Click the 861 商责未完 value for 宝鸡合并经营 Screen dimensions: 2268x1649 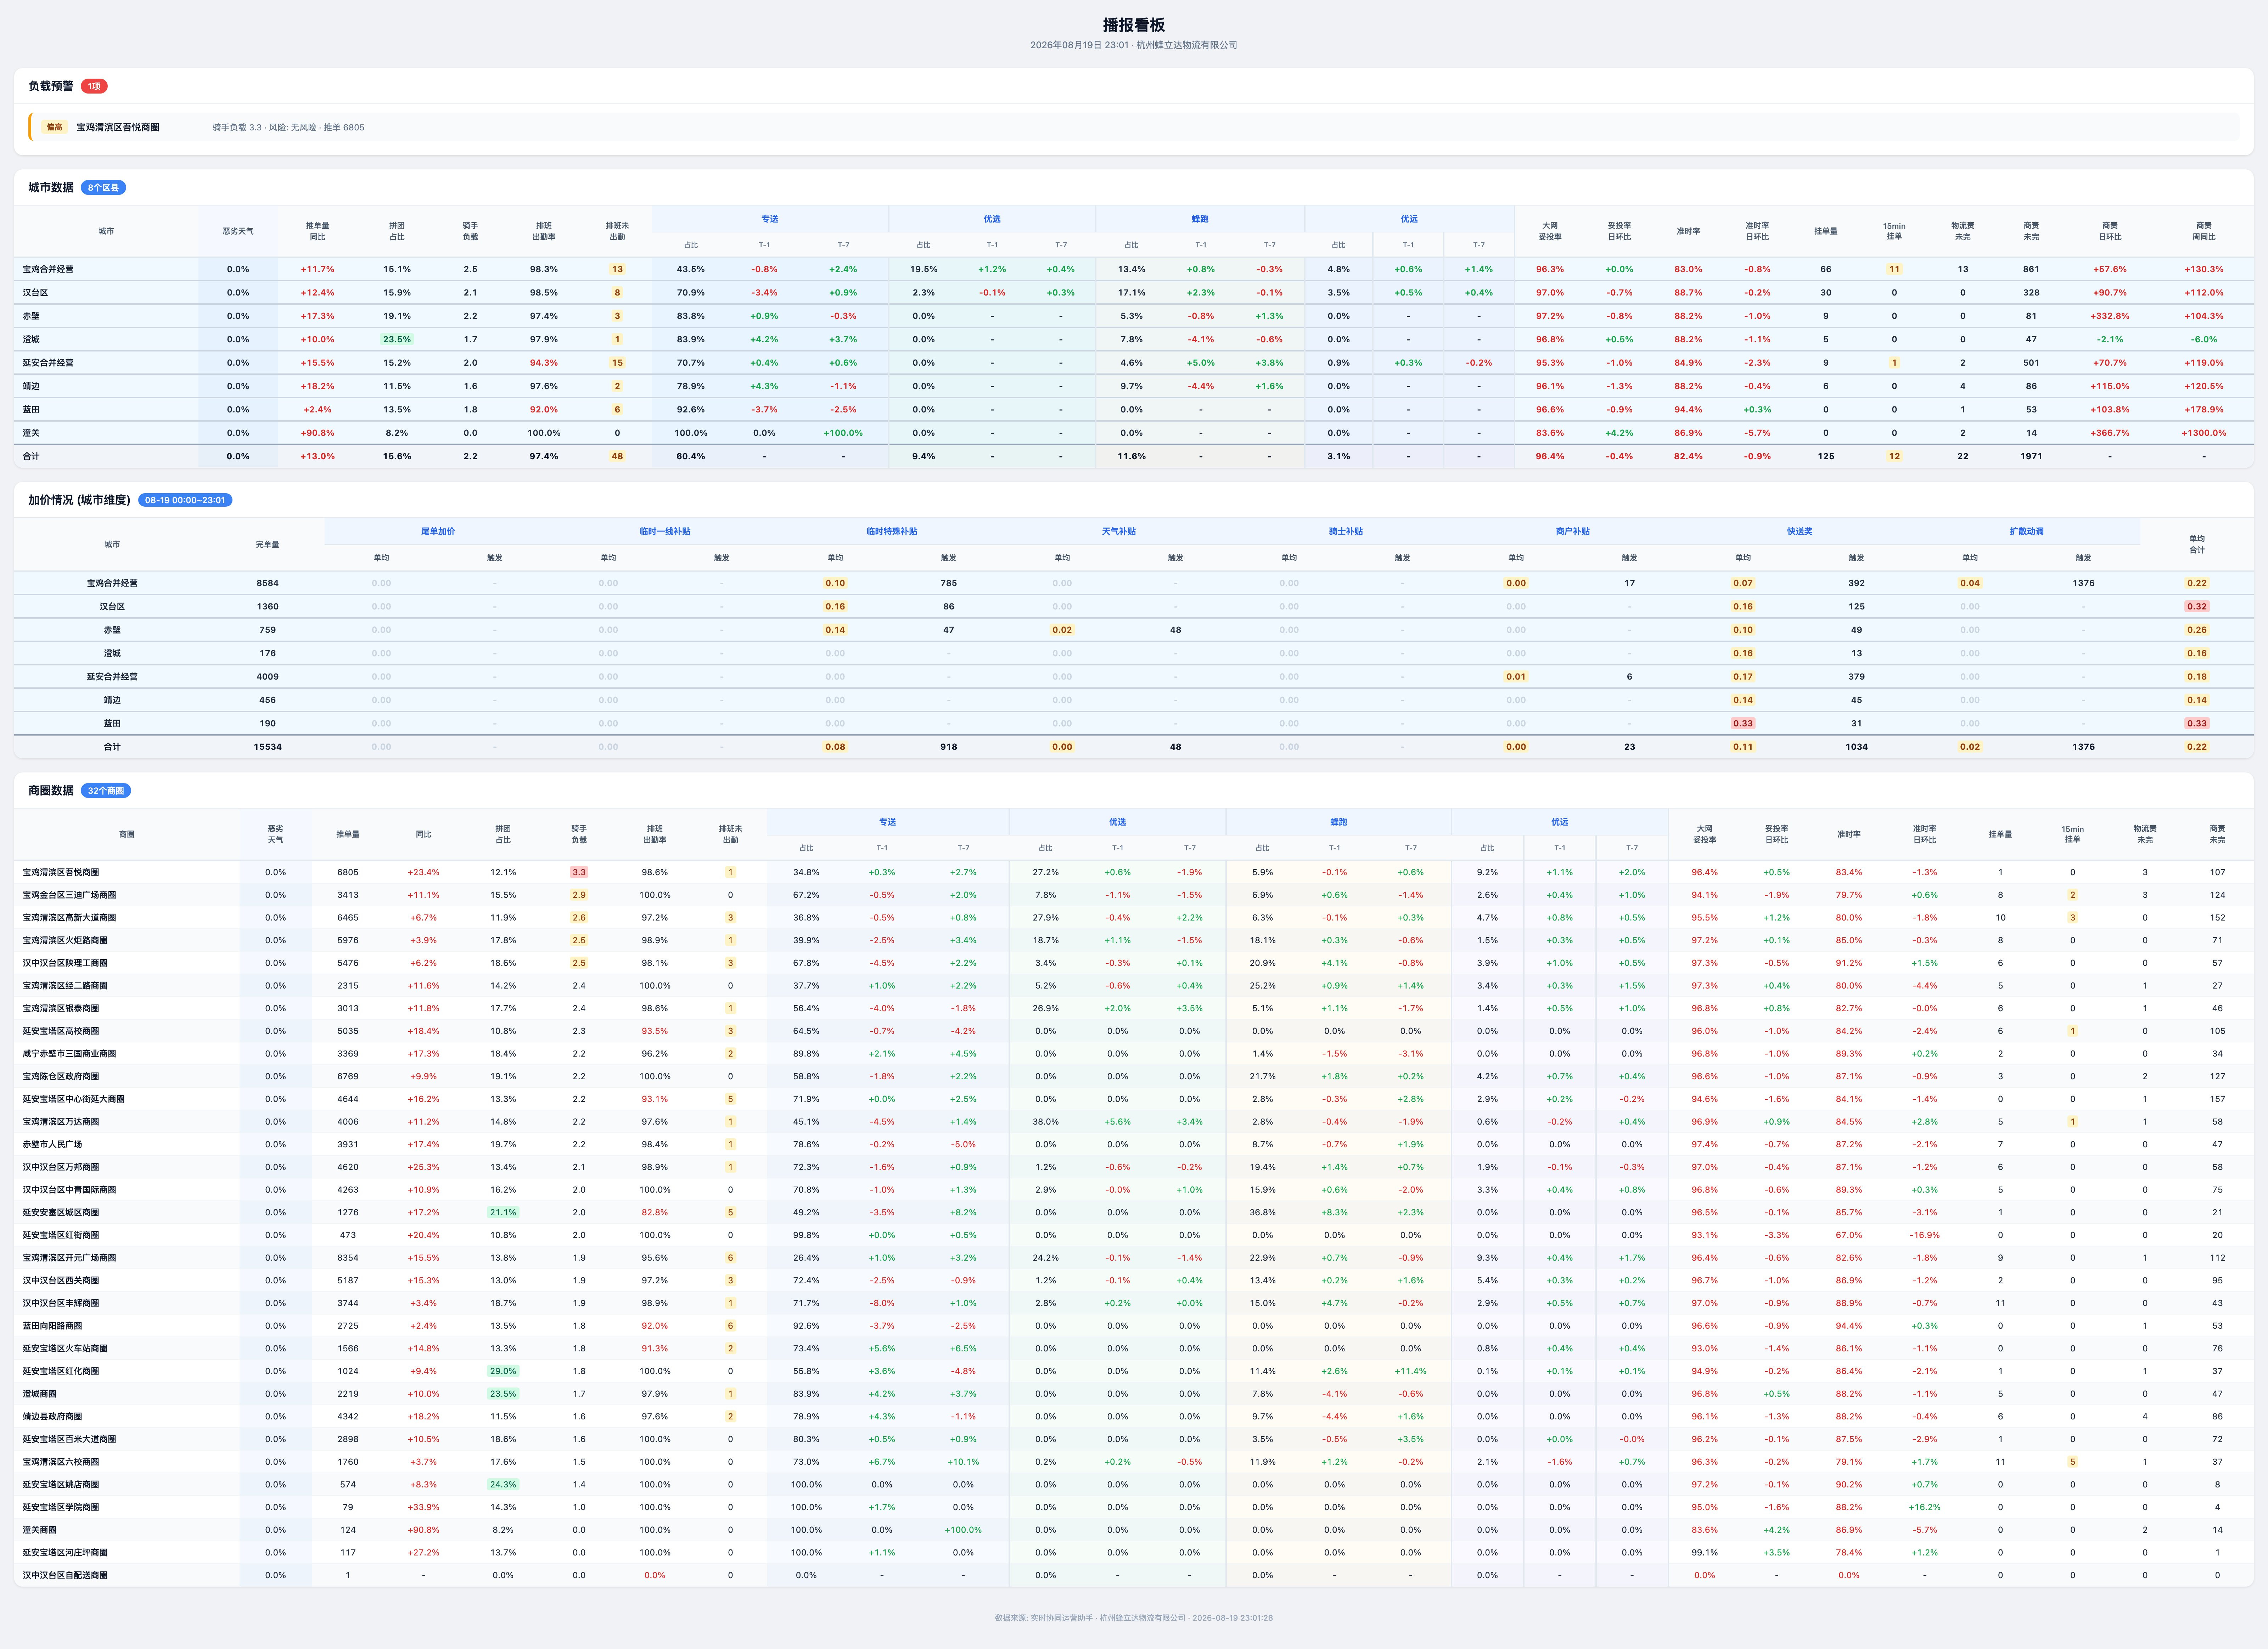point(2031,269)
